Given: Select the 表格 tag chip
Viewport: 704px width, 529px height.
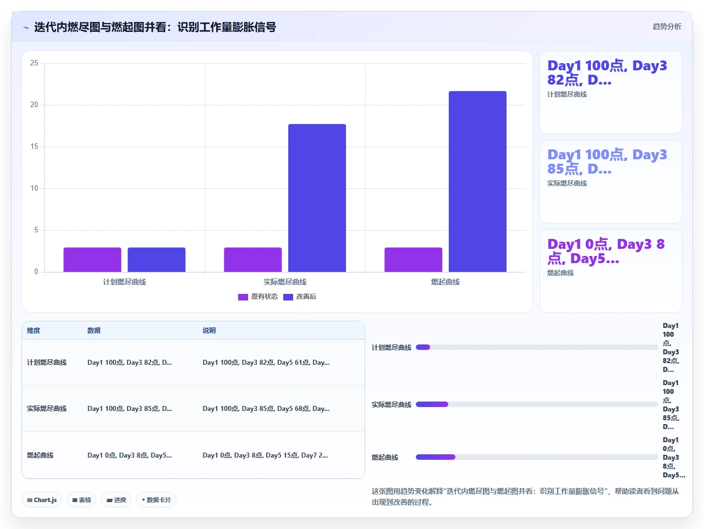Looking at the screenshot, I should (81, 500).
